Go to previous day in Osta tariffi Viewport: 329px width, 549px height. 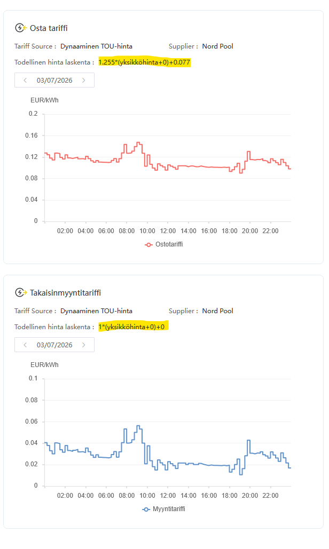click(25, 80)
